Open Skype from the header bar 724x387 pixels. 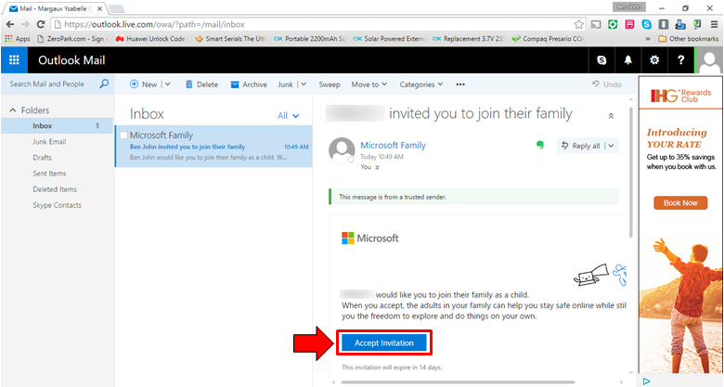(602, 60)
